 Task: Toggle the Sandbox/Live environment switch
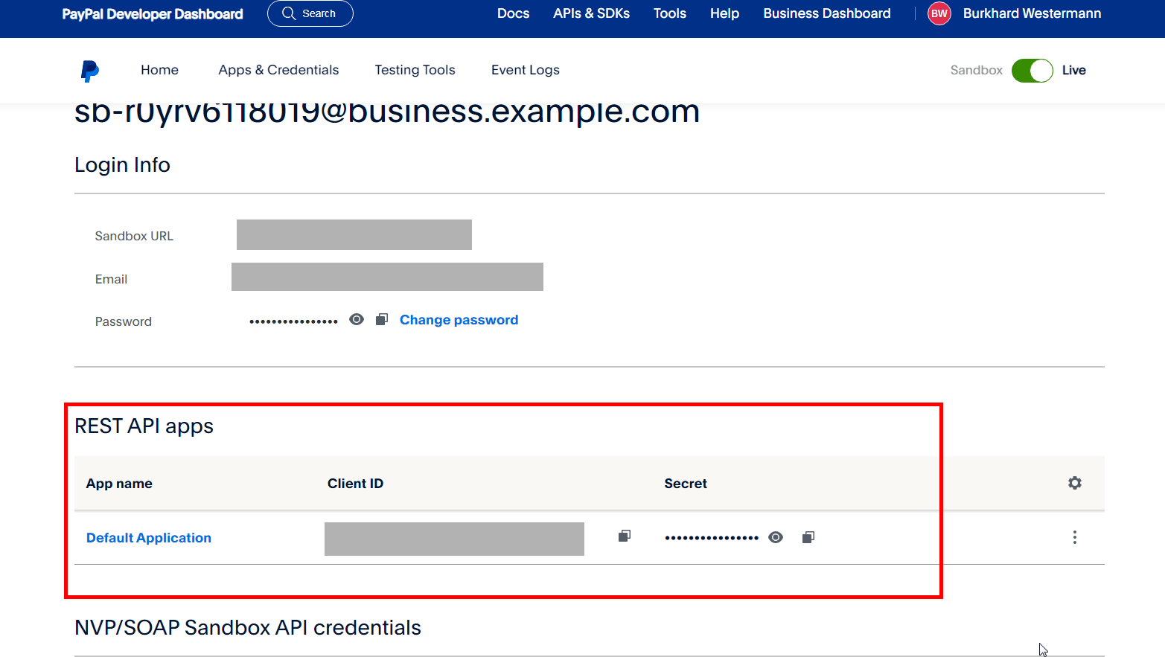(1032, 71)
